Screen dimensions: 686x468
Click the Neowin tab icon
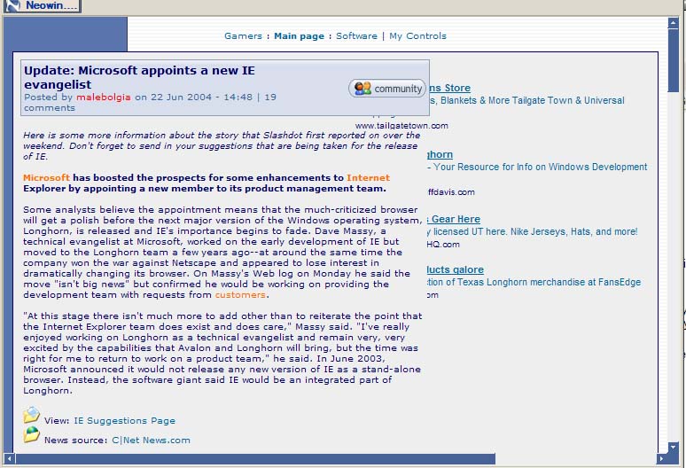point(12,5)
